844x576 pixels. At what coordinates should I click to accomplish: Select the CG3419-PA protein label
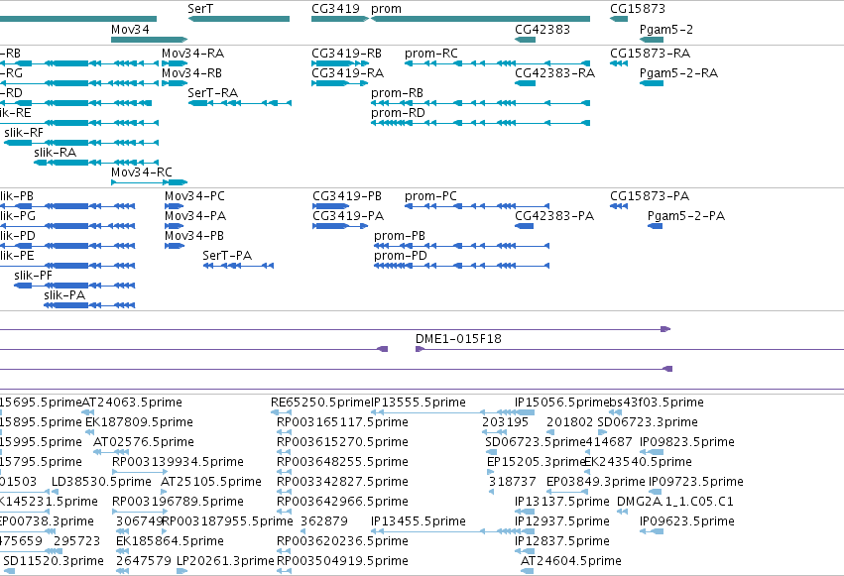[x=348, y=216]
